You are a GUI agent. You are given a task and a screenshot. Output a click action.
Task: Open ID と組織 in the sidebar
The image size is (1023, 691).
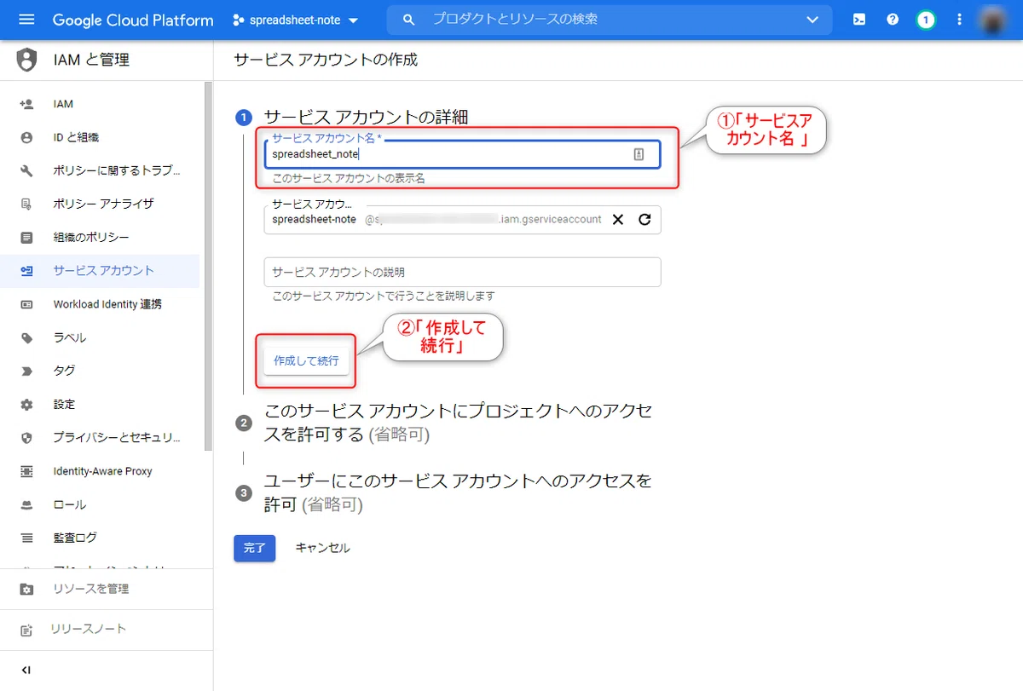coord(100,137)
